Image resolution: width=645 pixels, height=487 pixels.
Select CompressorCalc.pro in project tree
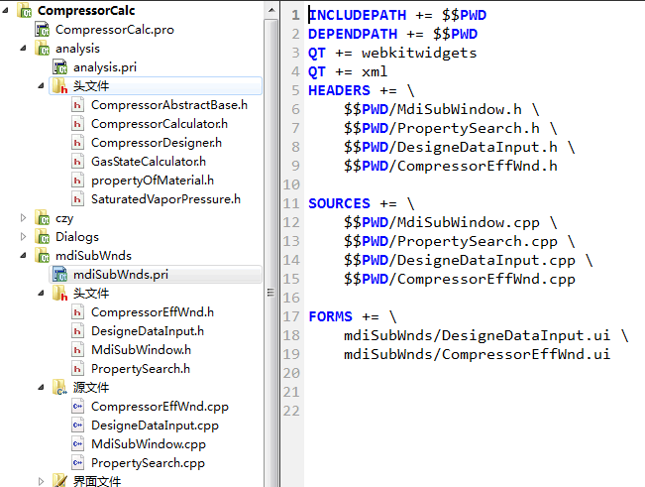pos(115,30)
